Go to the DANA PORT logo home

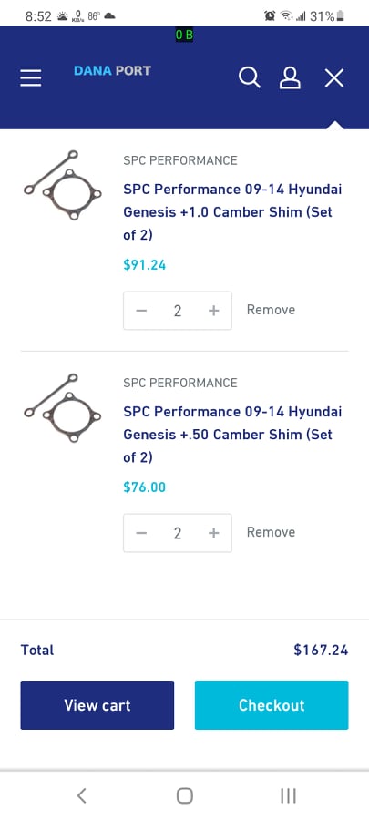(112, 70)
